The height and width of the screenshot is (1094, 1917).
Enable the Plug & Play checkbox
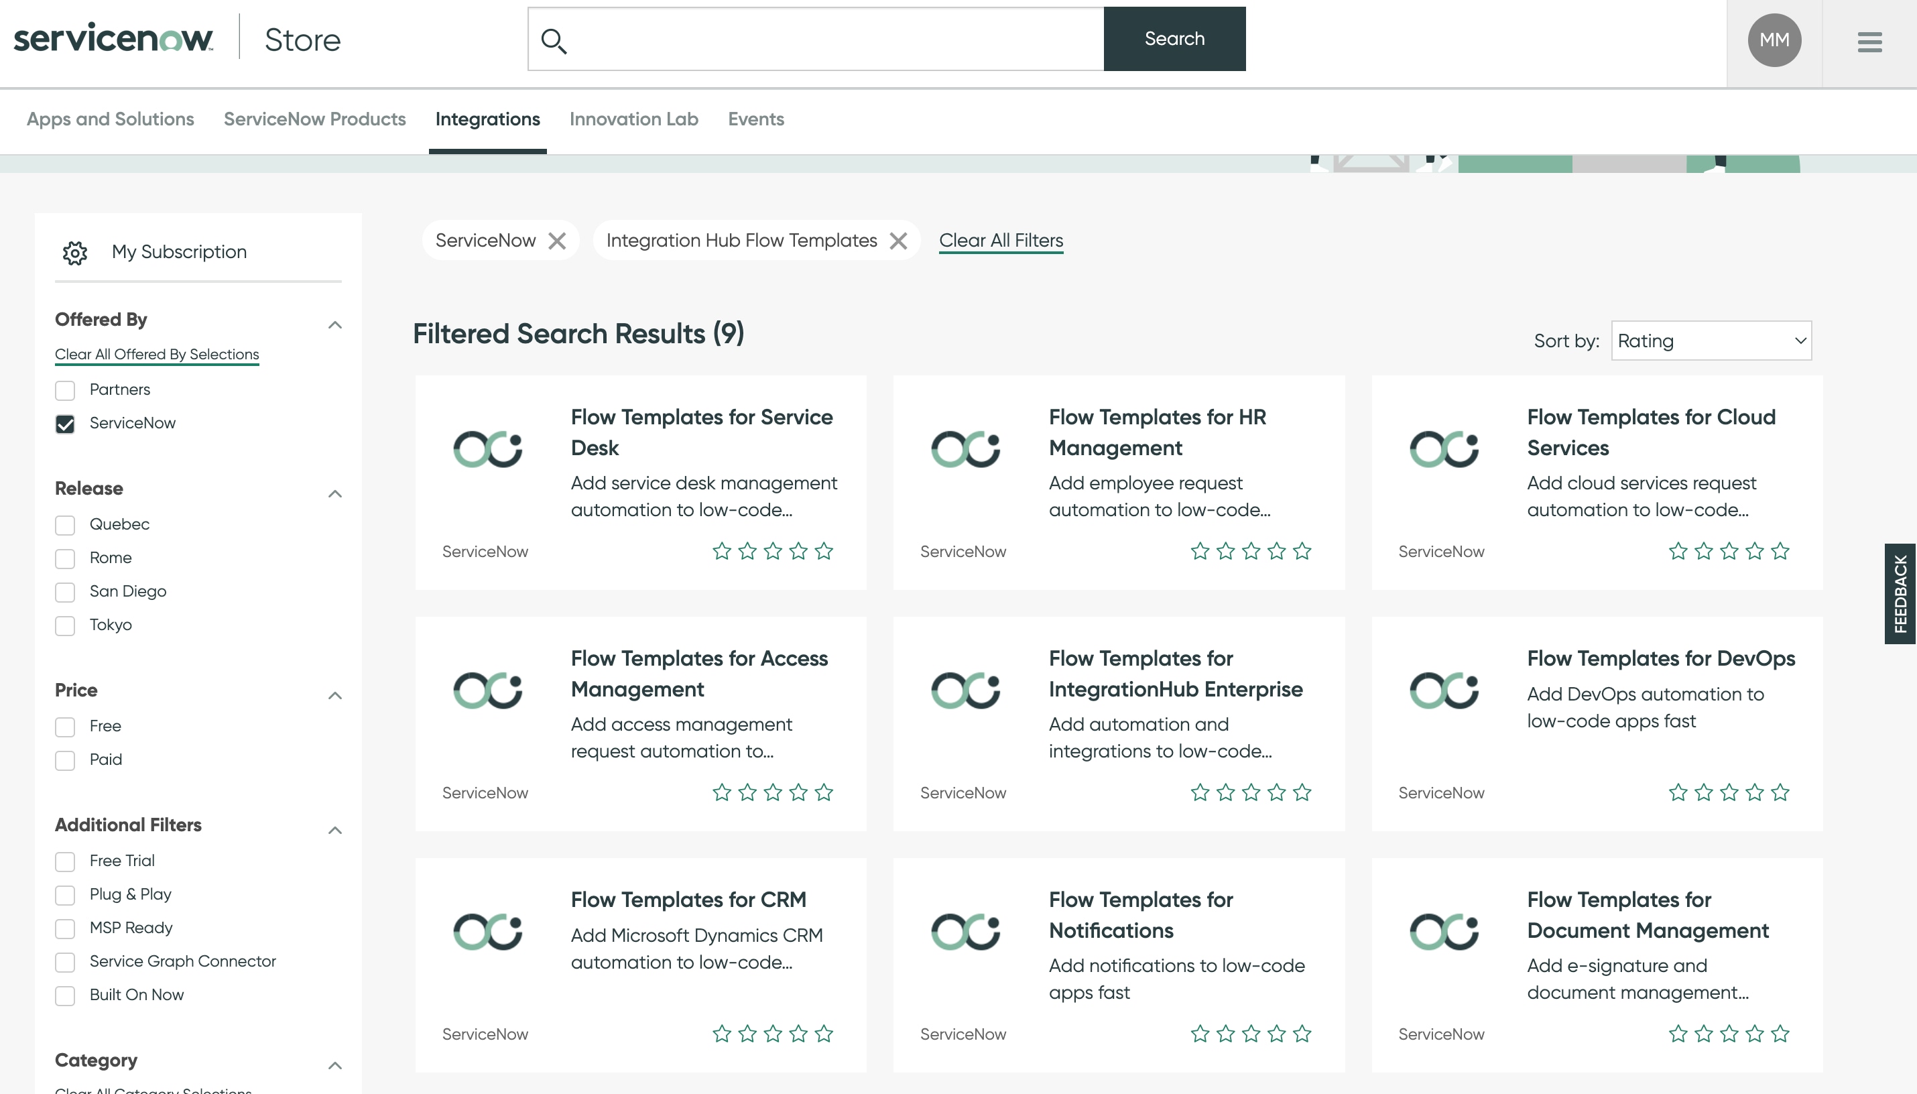coord(66,896)
